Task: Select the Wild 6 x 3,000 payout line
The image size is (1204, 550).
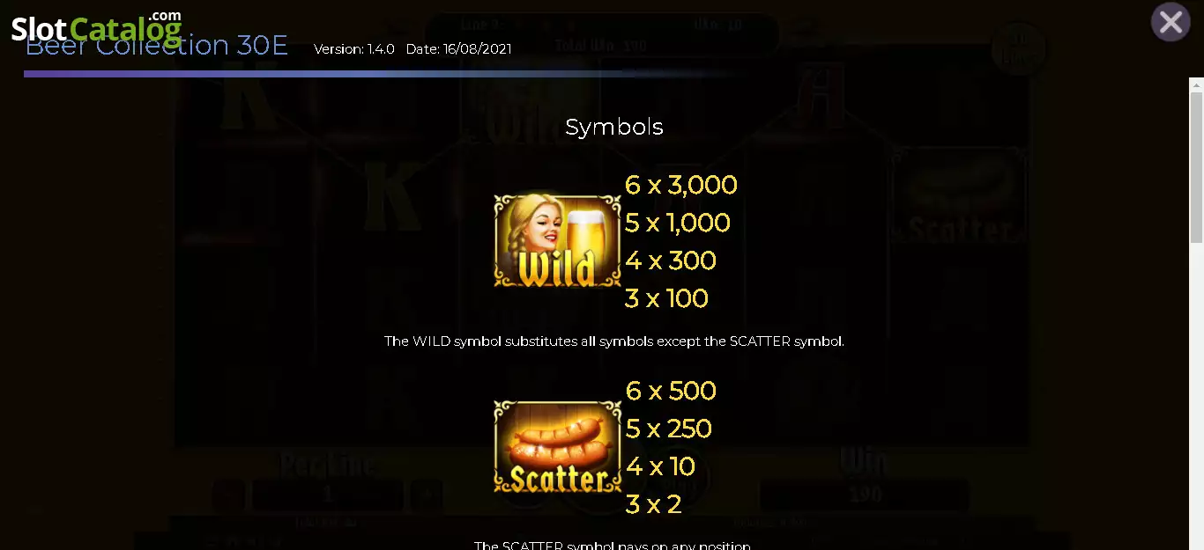Action: (680, 185)
